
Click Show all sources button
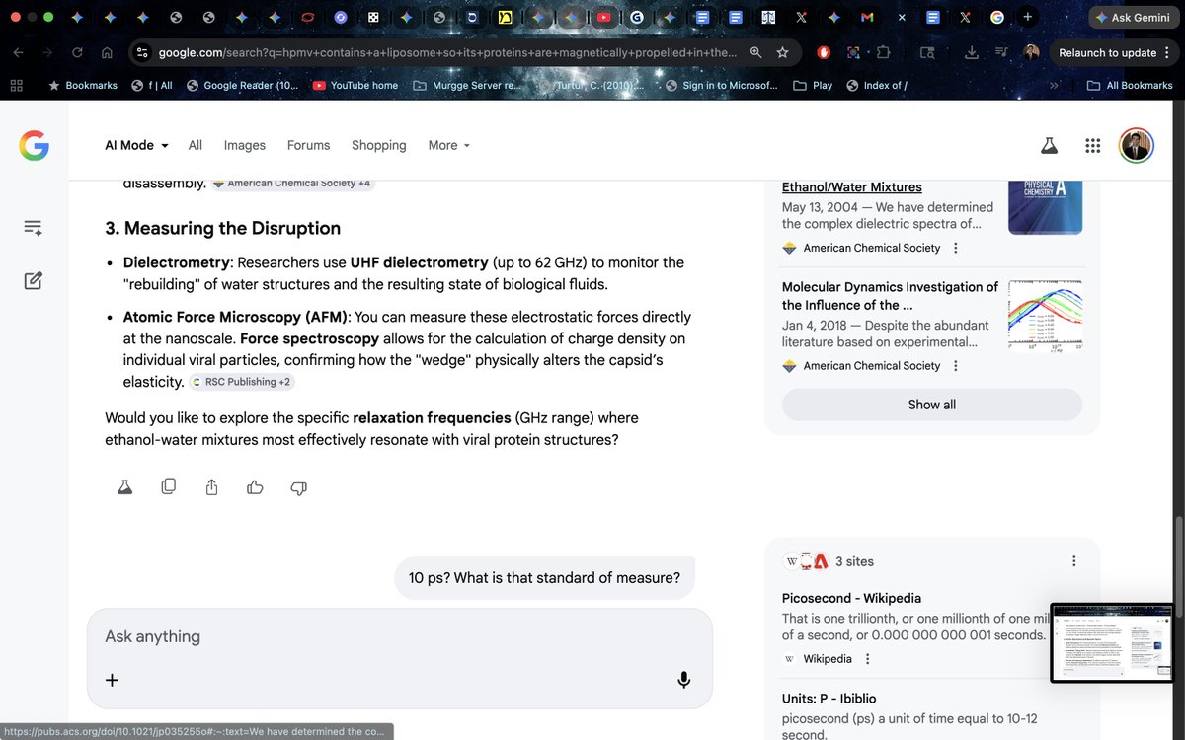(932, 405)
